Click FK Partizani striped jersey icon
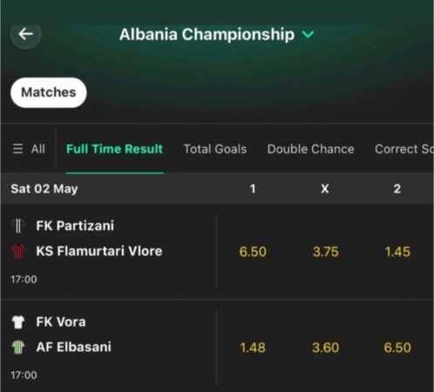This screenshot has width=434, height=392. tap(18, 226)
